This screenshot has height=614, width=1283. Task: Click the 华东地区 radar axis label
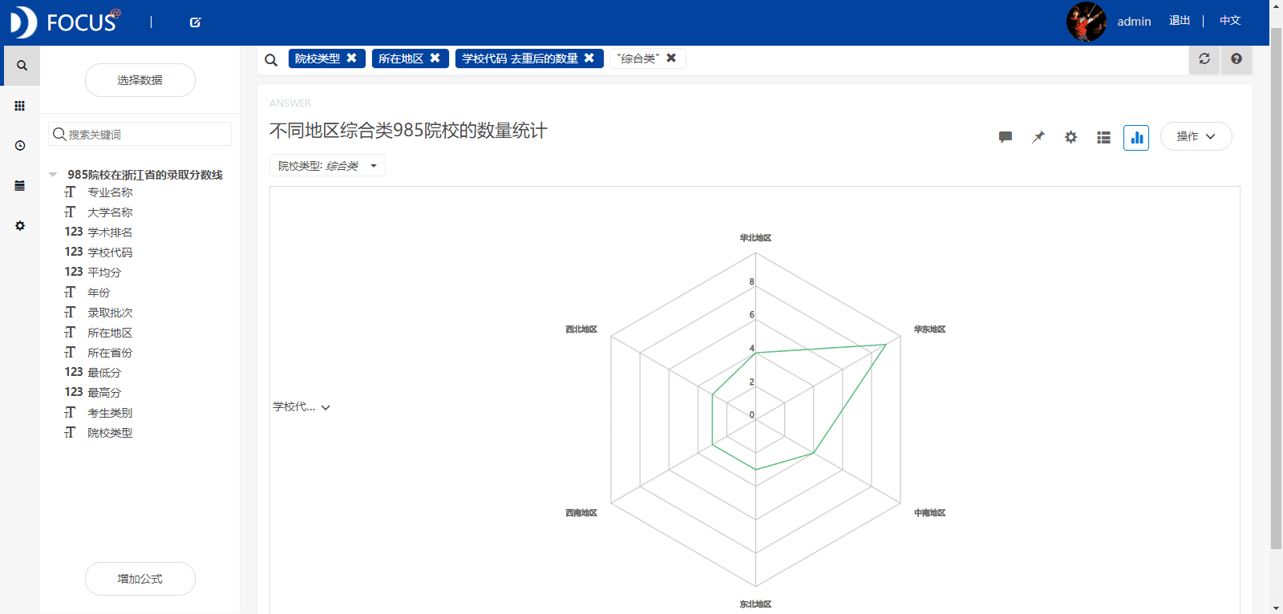[x=929, y=329]
